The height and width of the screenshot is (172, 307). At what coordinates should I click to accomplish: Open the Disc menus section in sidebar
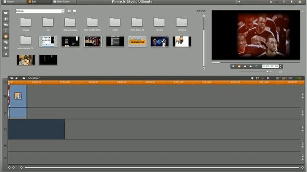pyautogui.click(x=6, y=42)
